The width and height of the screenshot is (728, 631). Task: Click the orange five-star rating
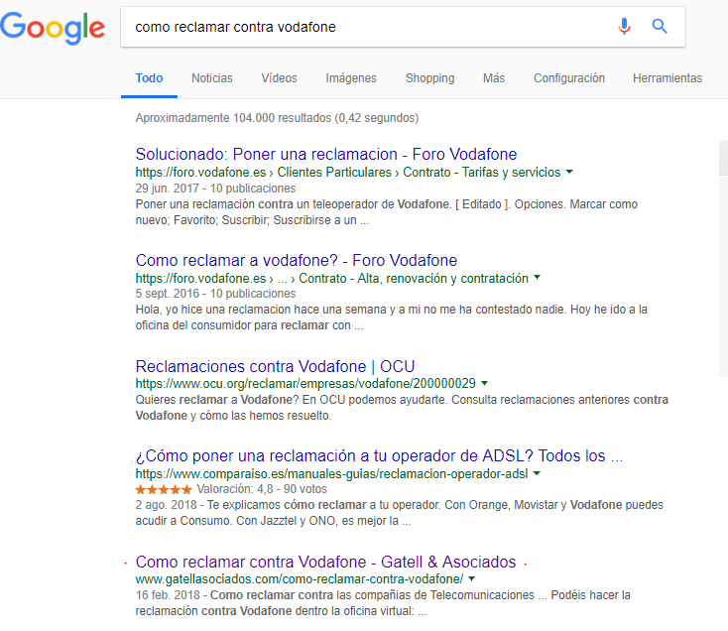pos(164,489)
